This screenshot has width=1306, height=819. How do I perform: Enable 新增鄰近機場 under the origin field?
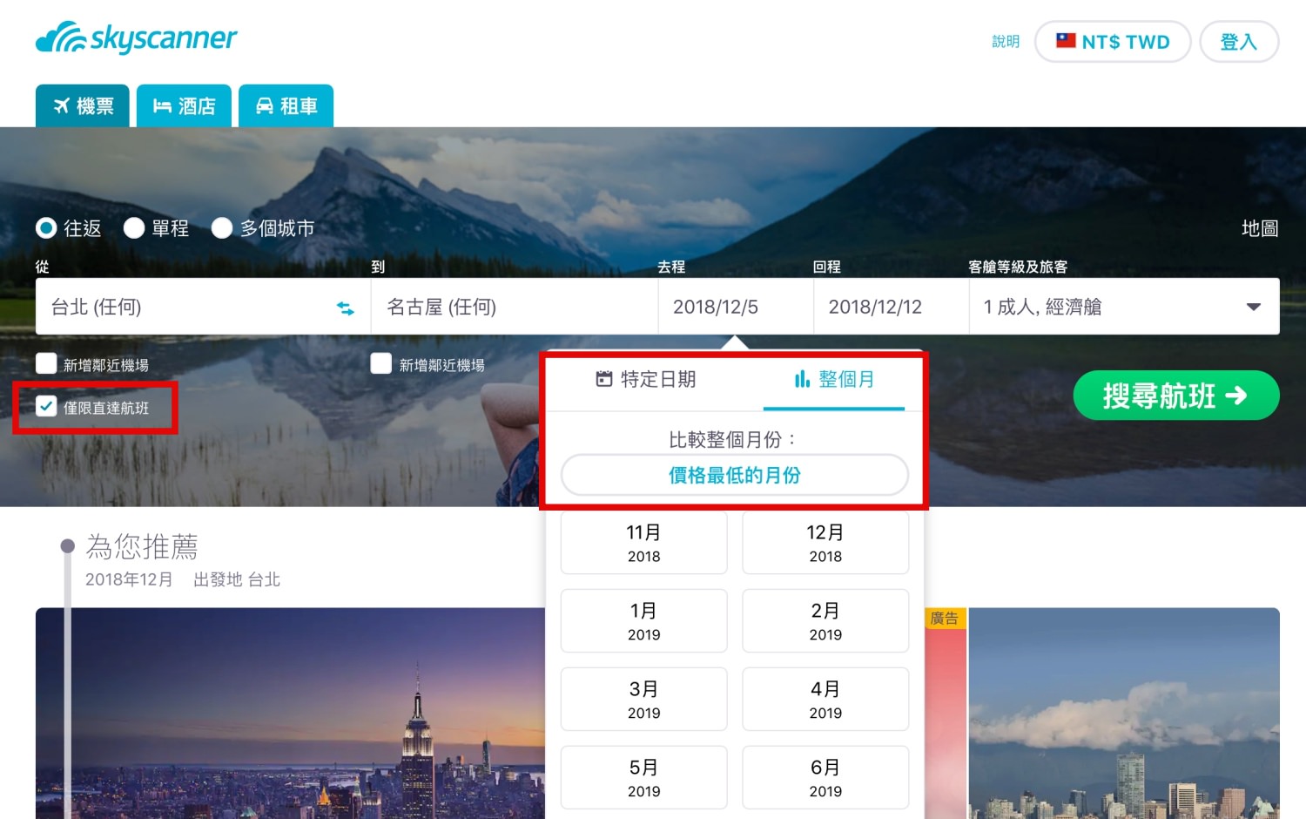[47, 364]
